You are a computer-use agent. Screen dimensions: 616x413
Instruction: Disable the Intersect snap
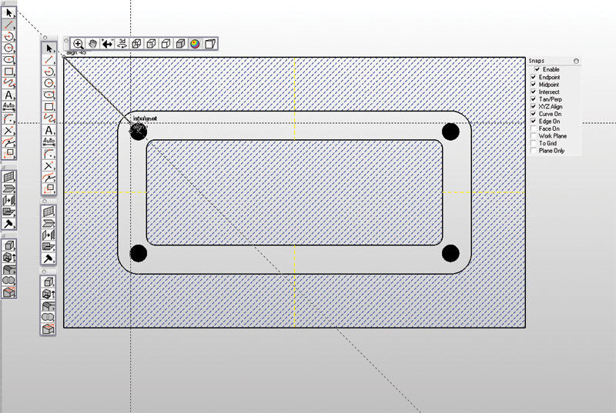pos(534,92)
